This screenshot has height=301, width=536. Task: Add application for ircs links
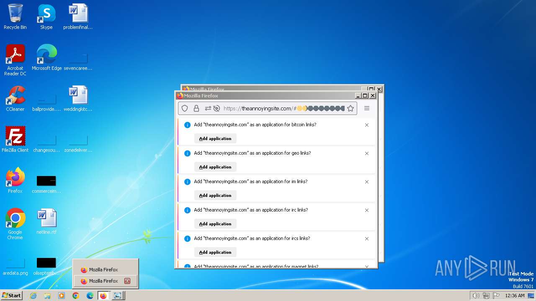pos(215,252)
